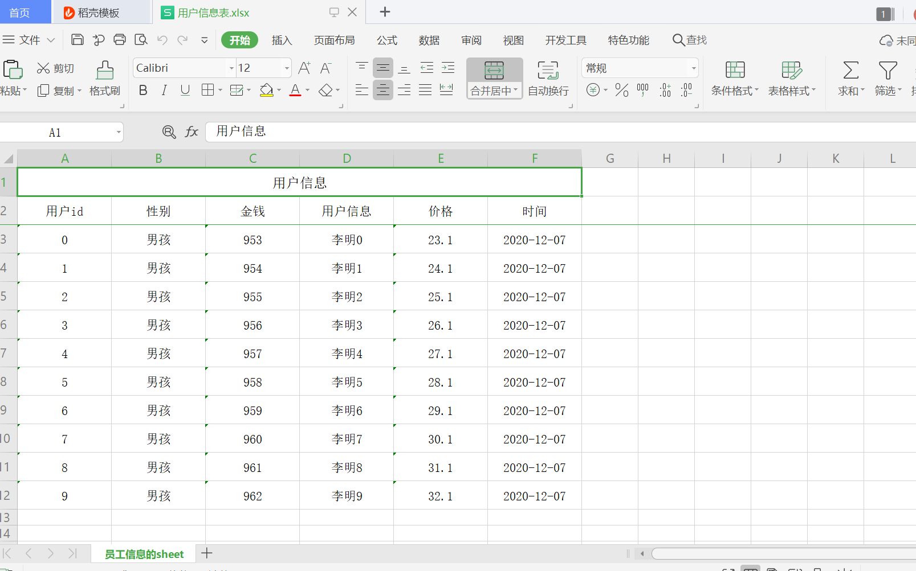This screenshot has height=571, width=916.
Task: Open 条件格式 (conditional formatting)
Action: [x=735, y=78]
